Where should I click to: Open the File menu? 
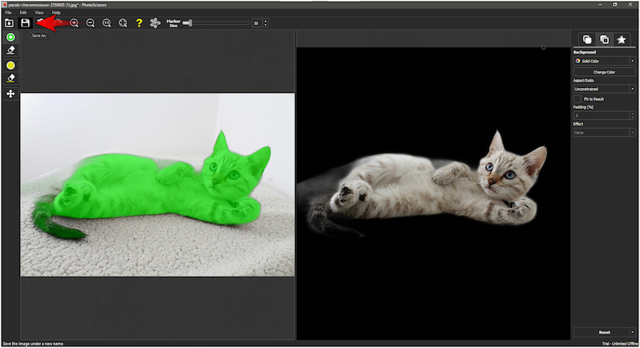pos(8,13)
